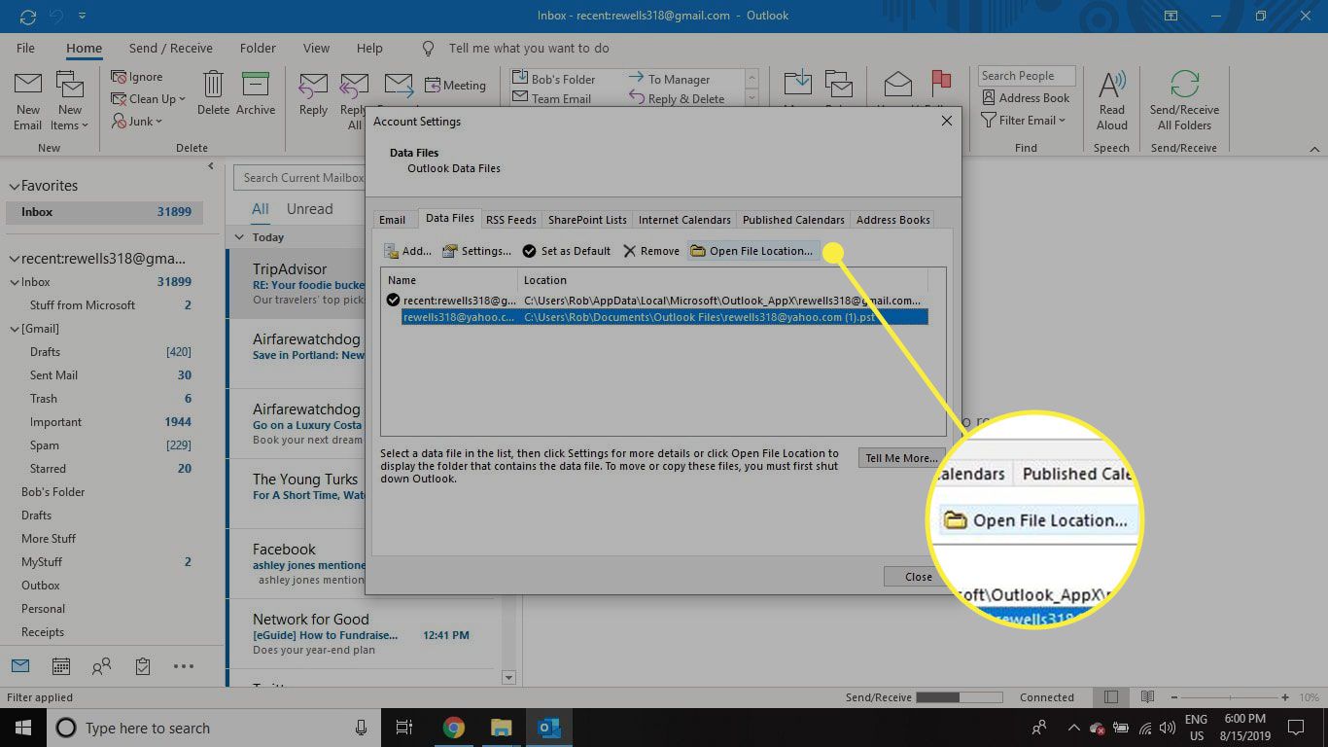The height and width of the screenshot is (747, 1328).
Task: Collapse the recent:rewells318 account tree
Action: [x=14, y=259]
